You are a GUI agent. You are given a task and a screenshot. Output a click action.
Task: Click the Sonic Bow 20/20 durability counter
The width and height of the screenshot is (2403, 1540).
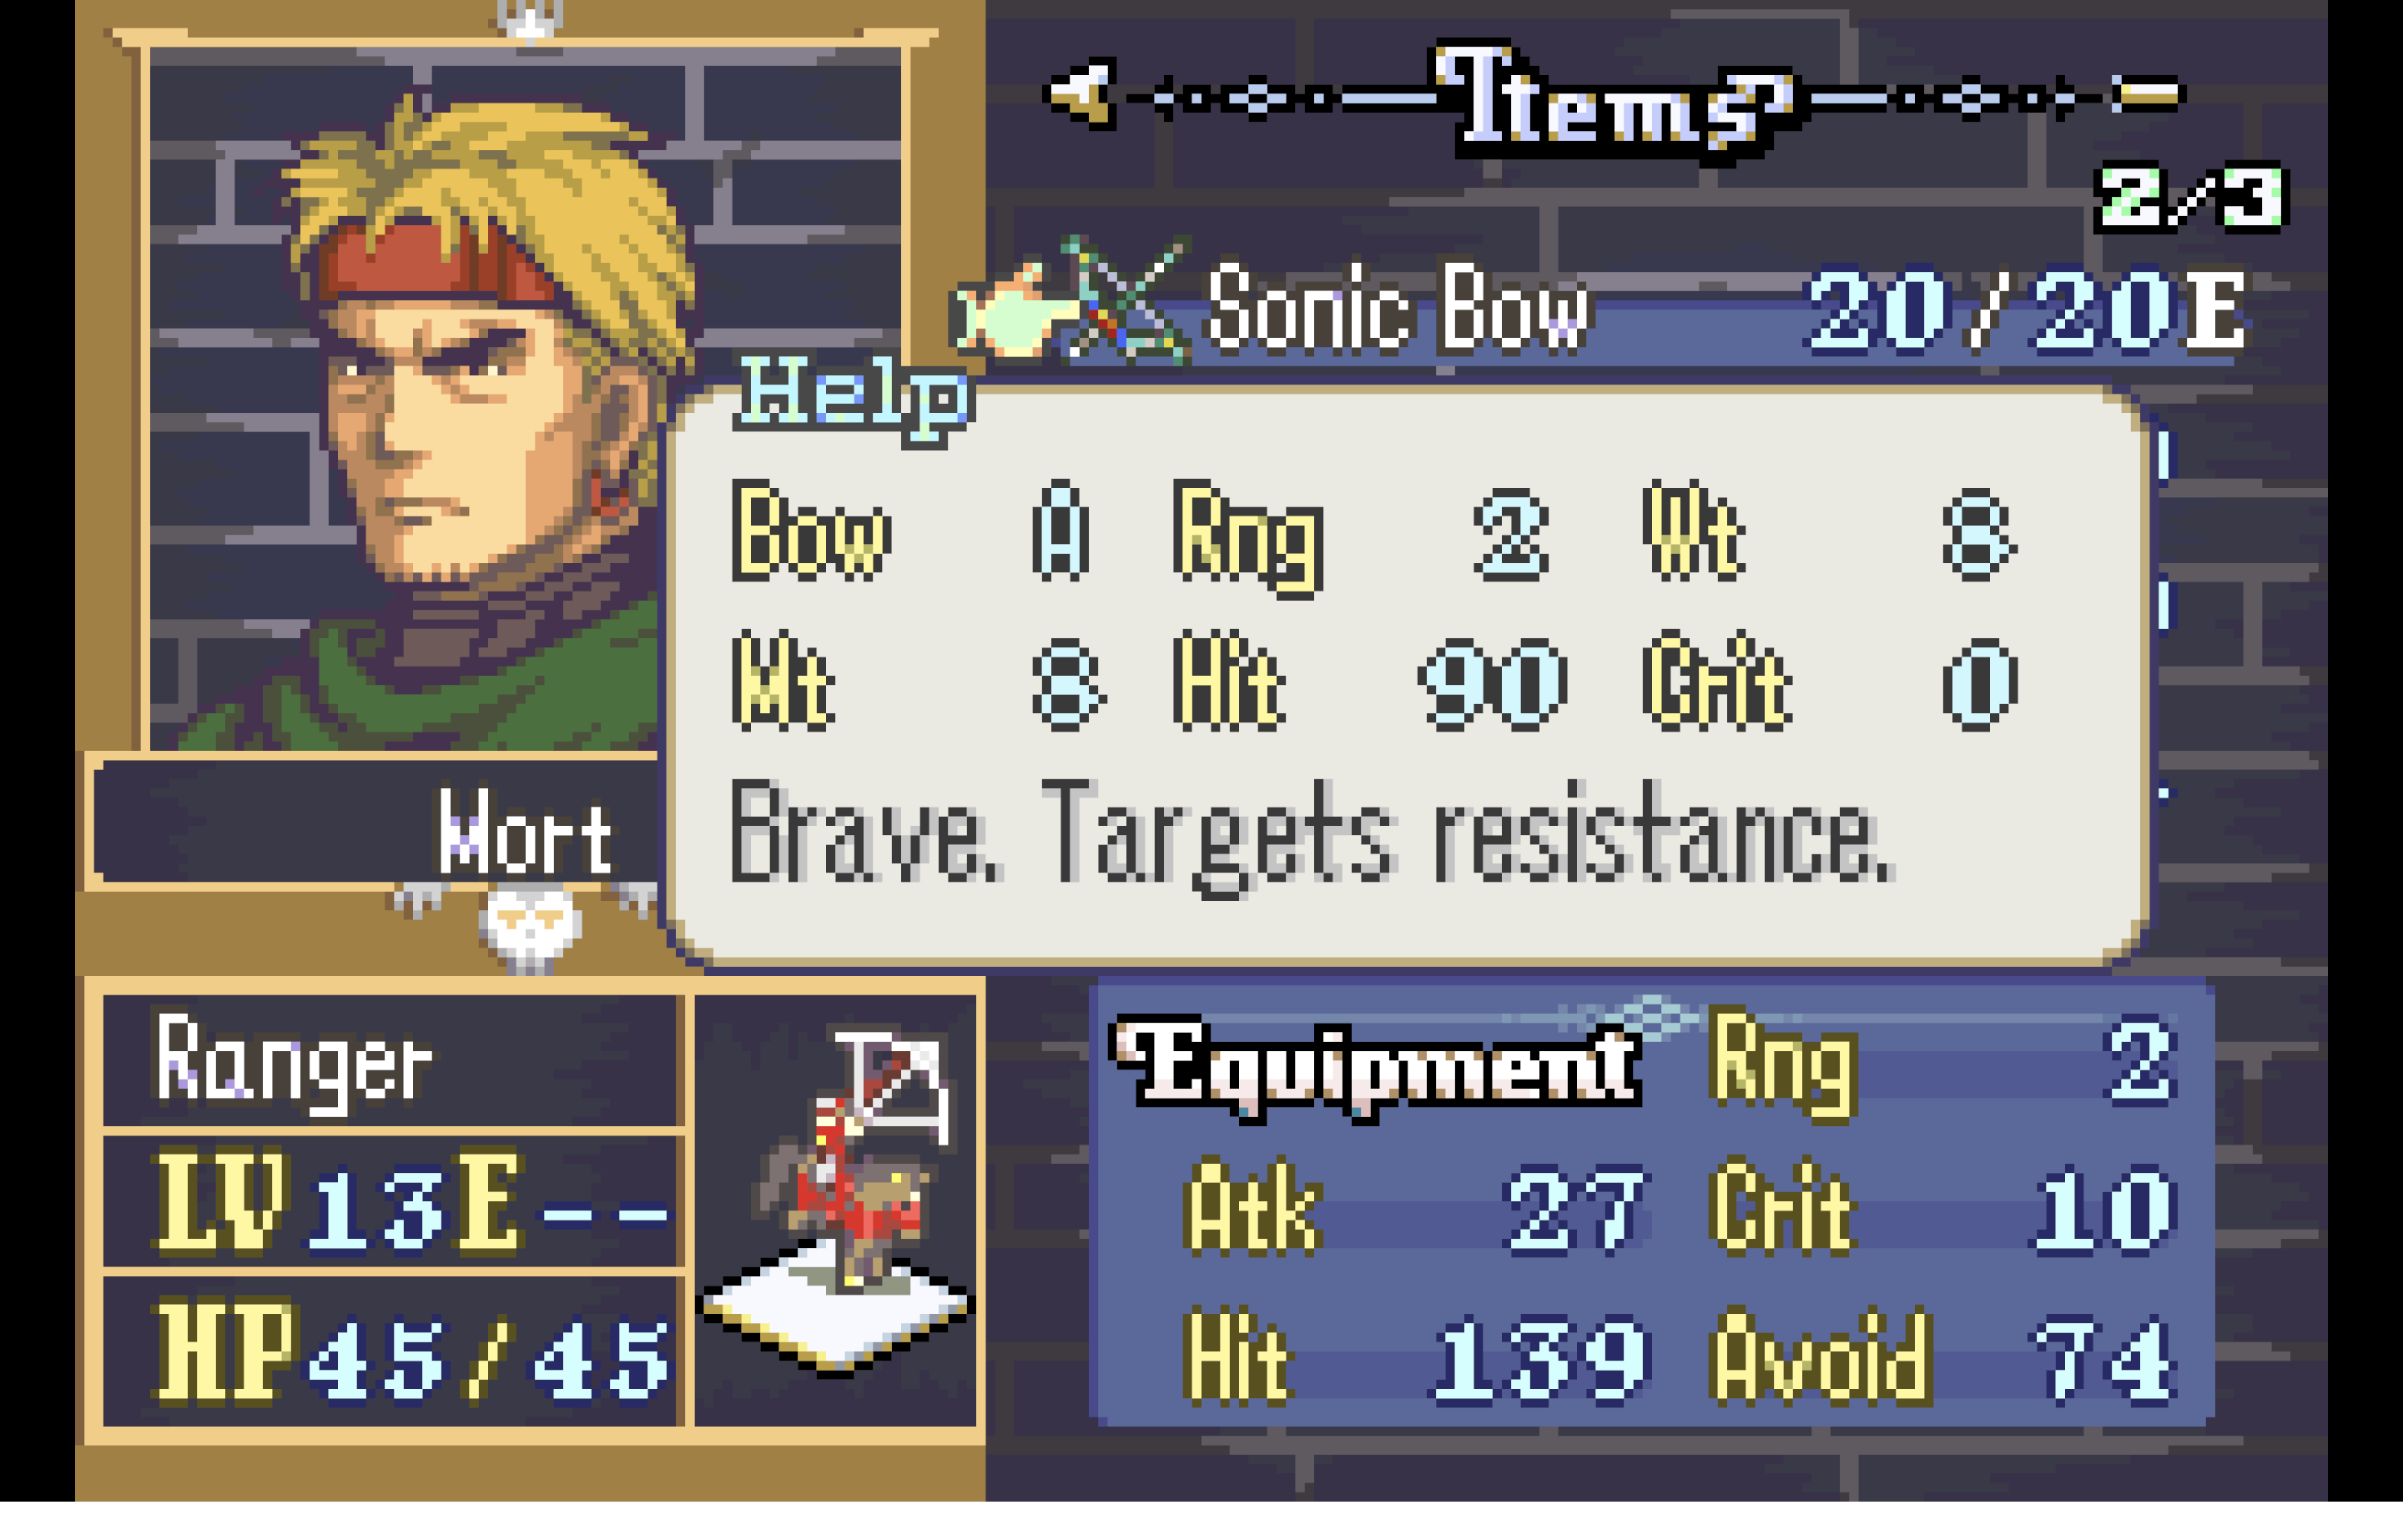(x=2027, y=311)
